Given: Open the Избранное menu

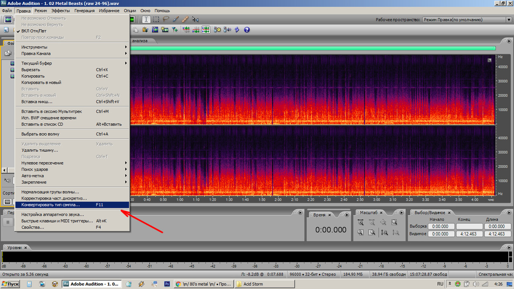Looking at the screenshot, I should point(109,10).
